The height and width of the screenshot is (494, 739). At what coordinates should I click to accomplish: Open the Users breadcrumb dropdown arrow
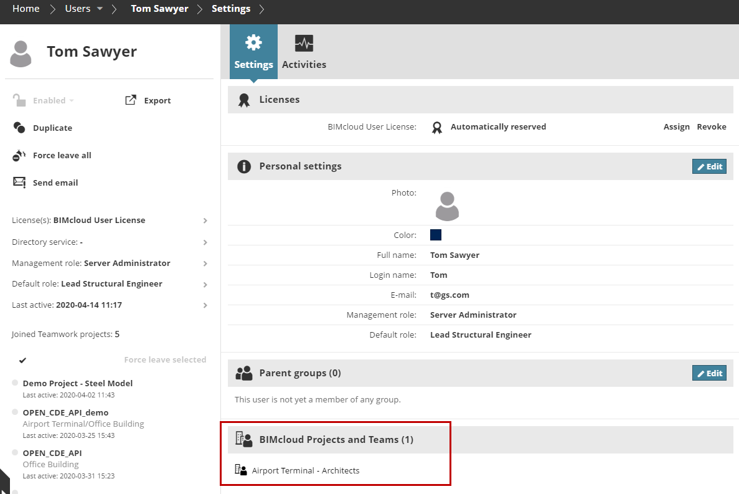100,9
